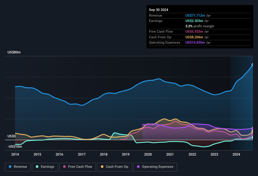The width and height of the screenshot is (258, 176).
Task: Click the 2018 x-axis label
Action: 104,154
